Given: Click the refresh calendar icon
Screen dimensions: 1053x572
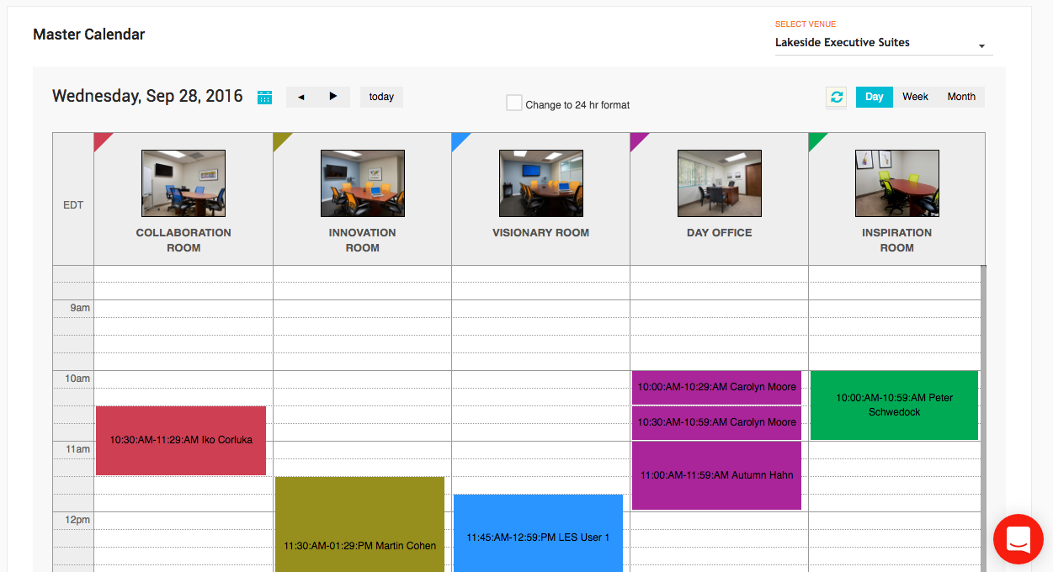Looking at the screenshot, I should pos(836,97).
